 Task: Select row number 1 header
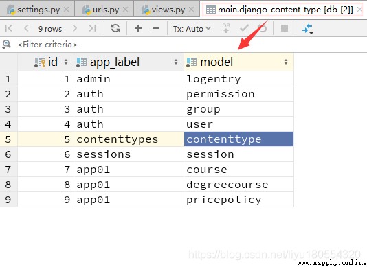tap(9, 79)
